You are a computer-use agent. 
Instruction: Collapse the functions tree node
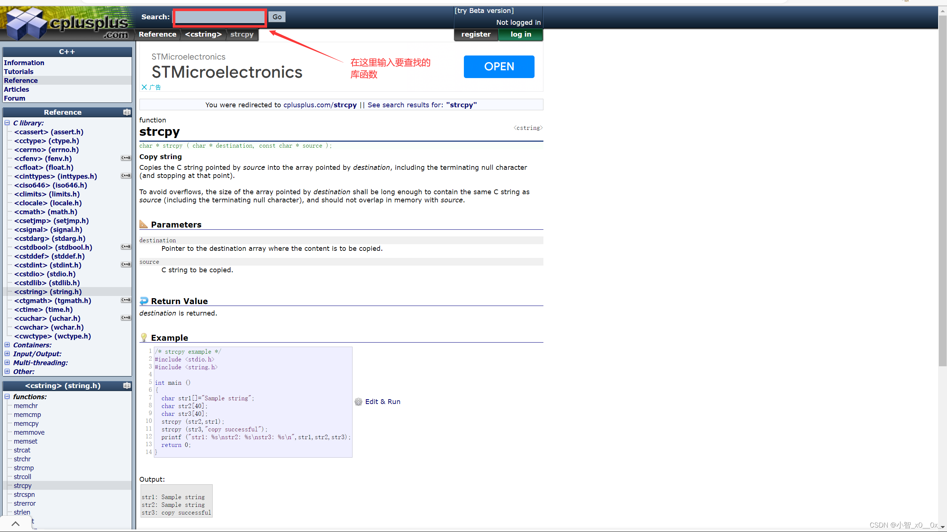pos(7,397)
